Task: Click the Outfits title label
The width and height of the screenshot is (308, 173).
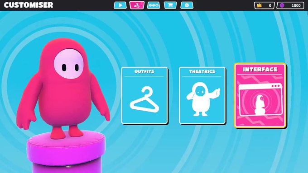Action: tap(144, 71)
